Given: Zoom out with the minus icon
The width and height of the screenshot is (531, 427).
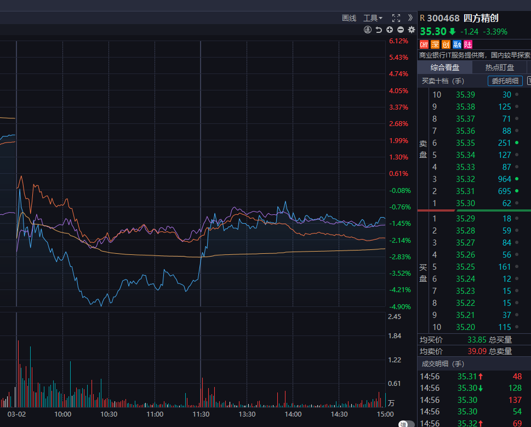Looking at the screenshot, I should [401, 30].
